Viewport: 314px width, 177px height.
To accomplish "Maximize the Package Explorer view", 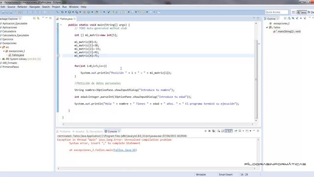I will (50, 18).
